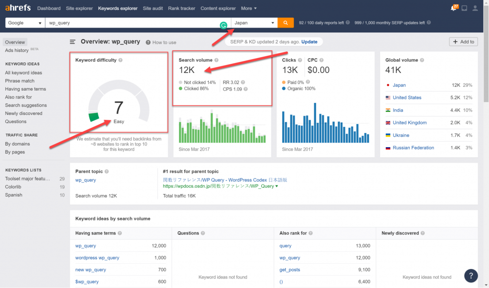Click info icon next to Questions column
489x288 pixels.
coord(203,233)
